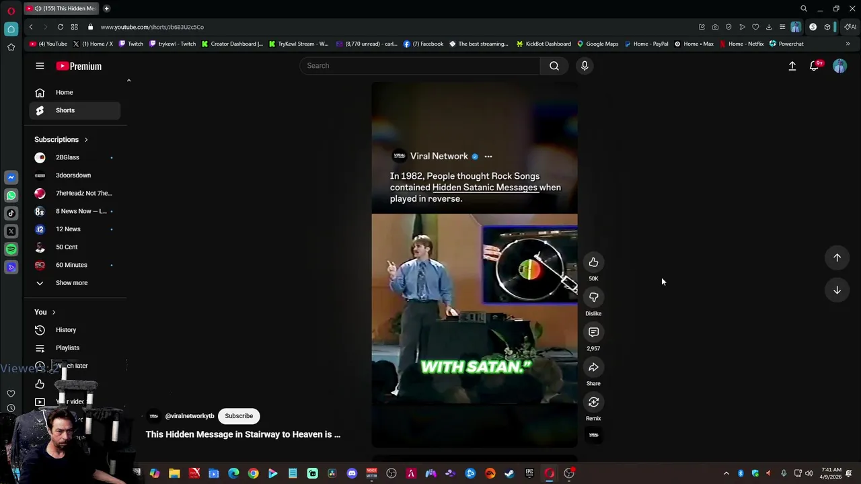Open 2BGlass subscription channel

[x=75, y=157]
